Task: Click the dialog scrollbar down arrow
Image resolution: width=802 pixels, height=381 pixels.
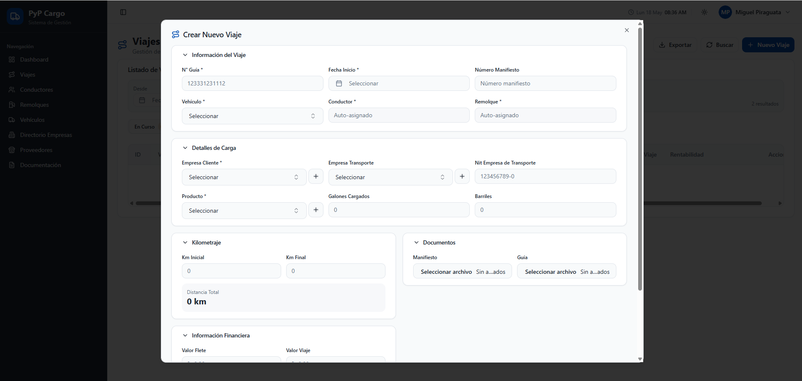Action: click(x=640, y=359)
